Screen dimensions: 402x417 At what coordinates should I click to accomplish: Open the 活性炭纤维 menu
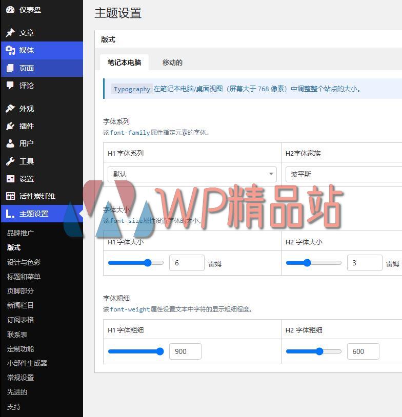pos(42,196)
